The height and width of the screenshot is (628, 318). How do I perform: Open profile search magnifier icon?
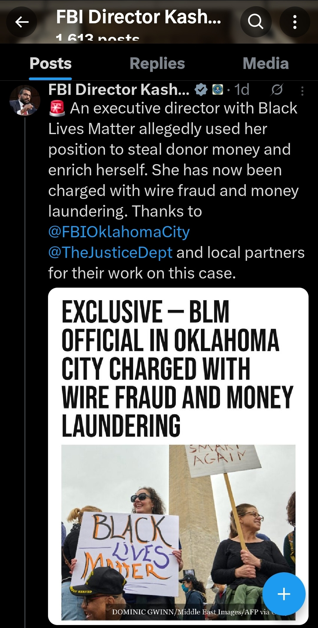256,22
